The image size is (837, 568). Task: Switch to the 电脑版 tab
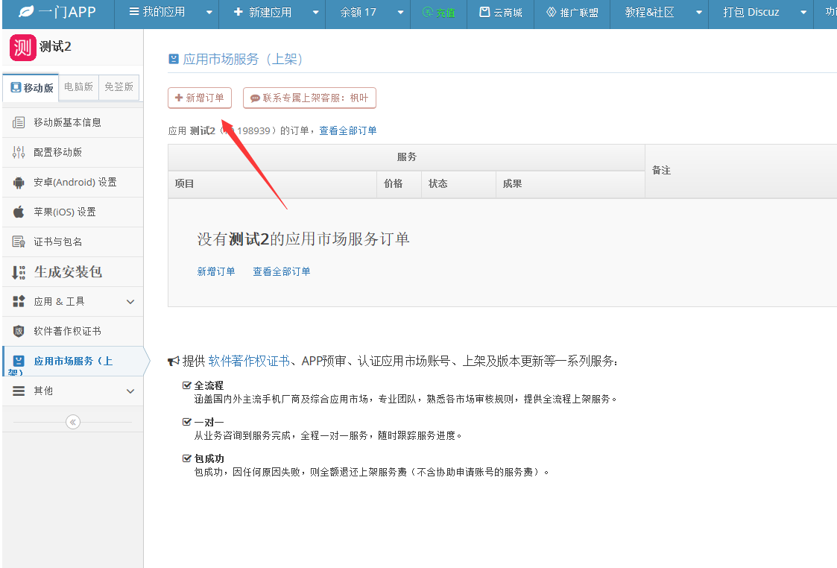tap(78, 87)
